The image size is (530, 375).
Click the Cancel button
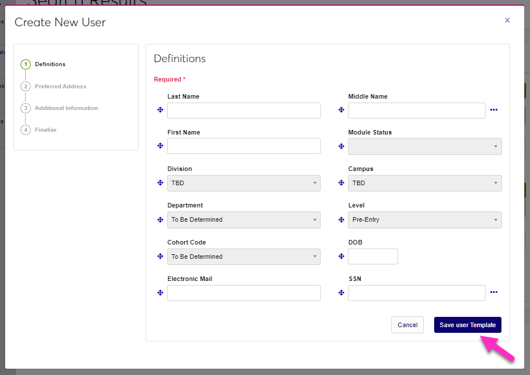(x=407, y=325)
